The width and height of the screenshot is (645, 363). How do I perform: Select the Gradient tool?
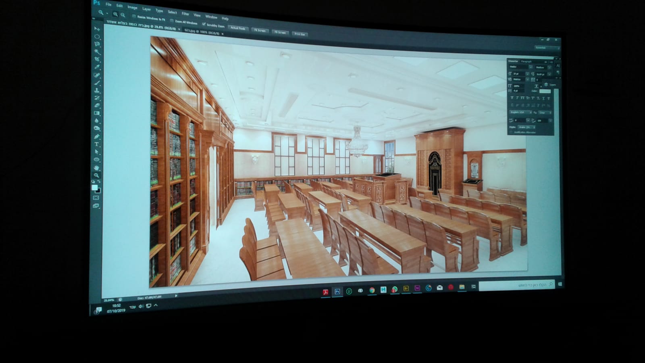click(97, 113)
